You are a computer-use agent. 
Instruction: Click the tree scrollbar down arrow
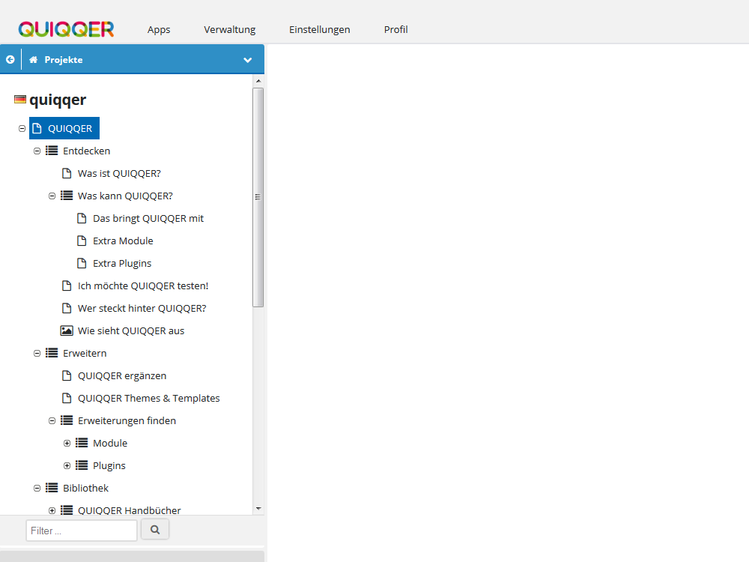click(x=258, y=509)
